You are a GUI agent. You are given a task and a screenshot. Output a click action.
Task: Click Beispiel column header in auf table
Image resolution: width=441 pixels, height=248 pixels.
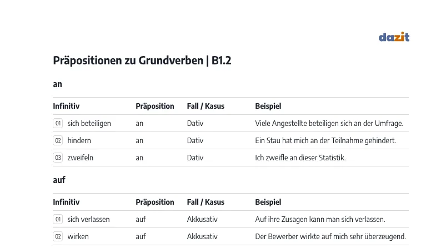268,202
